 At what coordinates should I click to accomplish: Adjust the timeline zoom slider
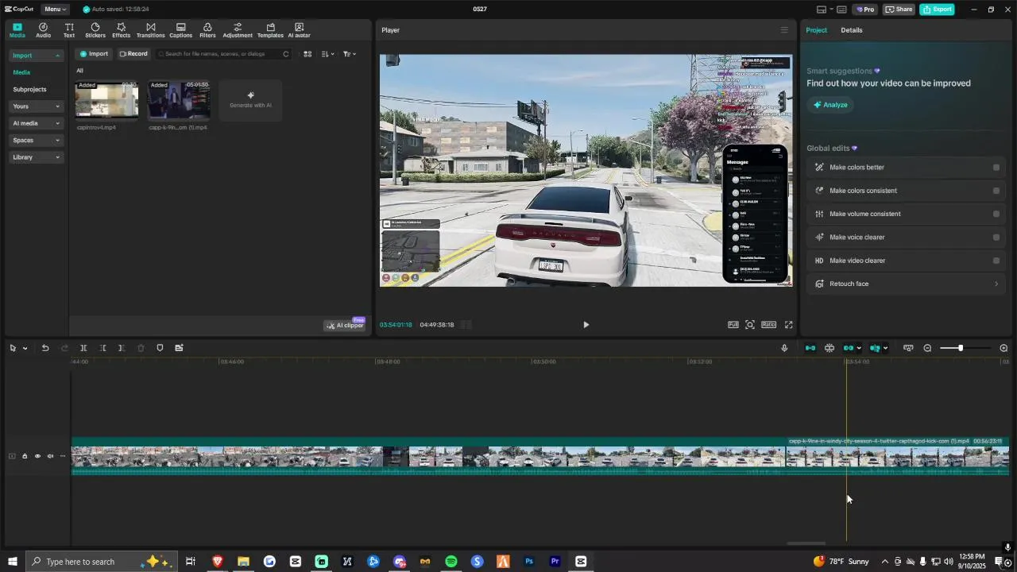(x=960, y=348)
